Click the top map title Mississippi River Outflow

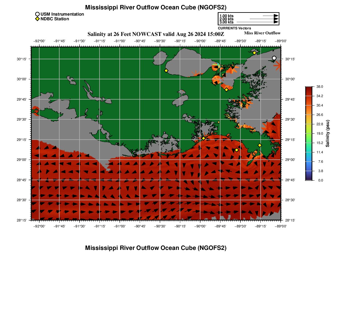pos(156,7)
